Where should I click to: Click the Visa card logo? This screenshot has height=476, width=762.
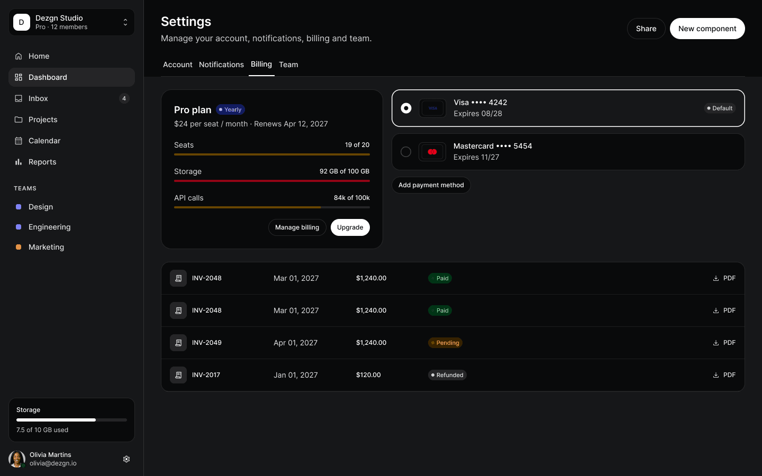[x=432, y=108]
